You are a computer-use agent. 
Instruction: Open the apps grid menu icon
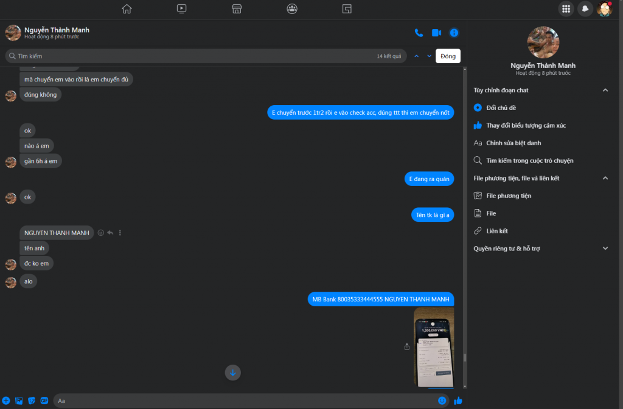click(566, 9)
